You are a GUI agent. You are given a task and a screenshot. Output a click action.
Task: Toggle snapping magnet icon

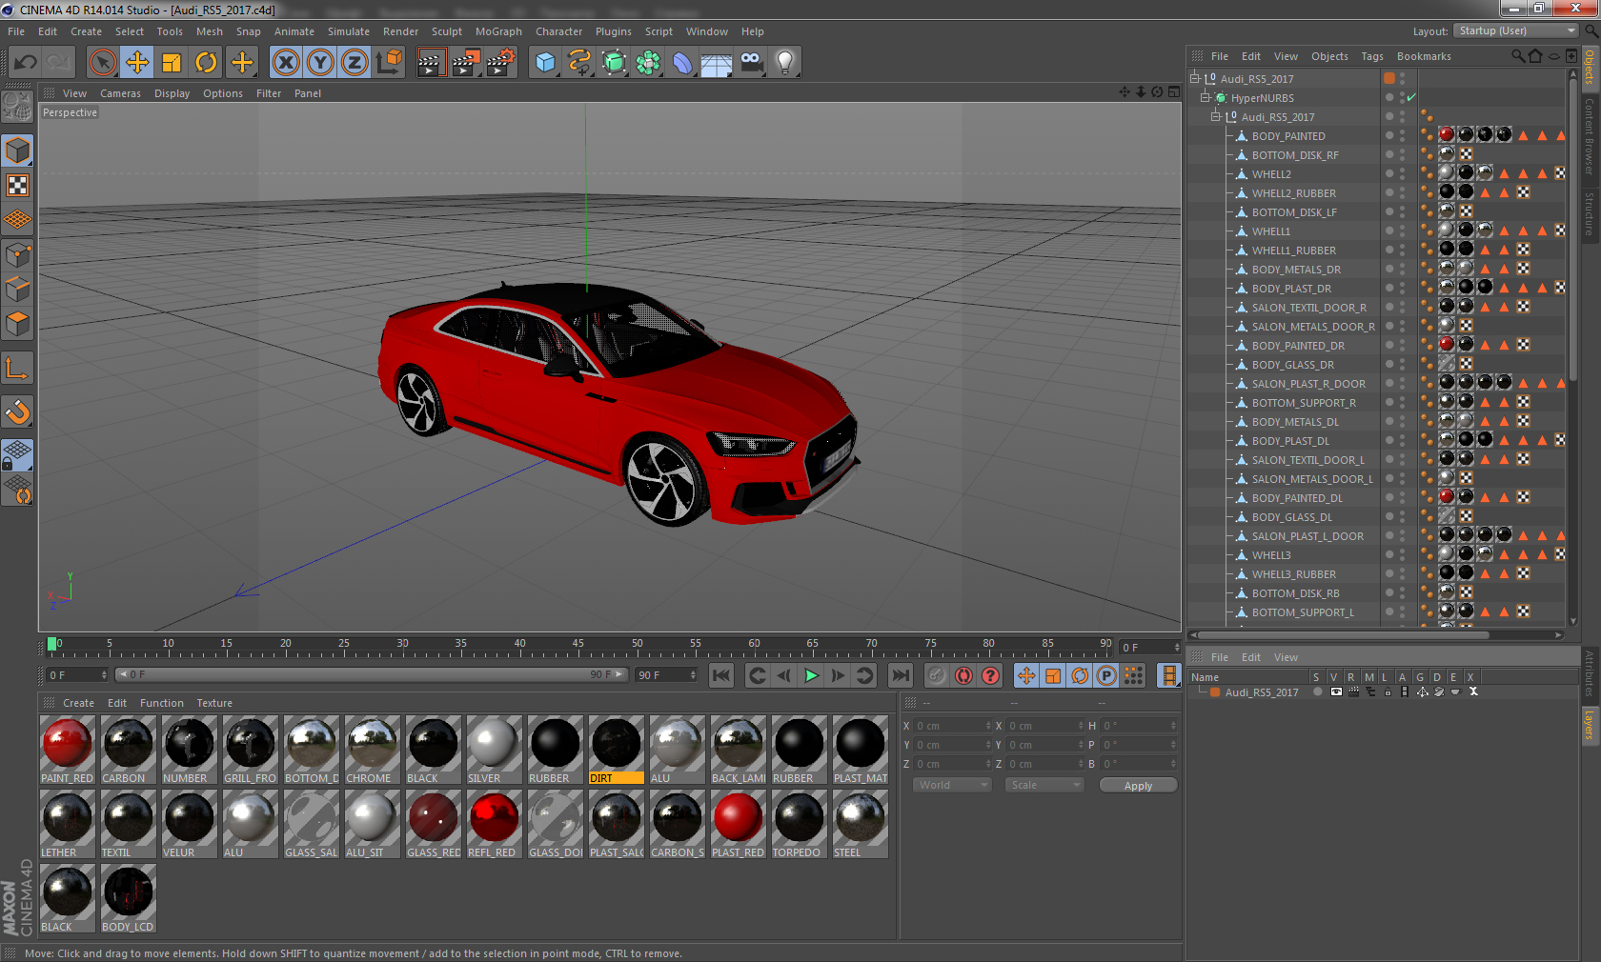click(x=18, y=411)
